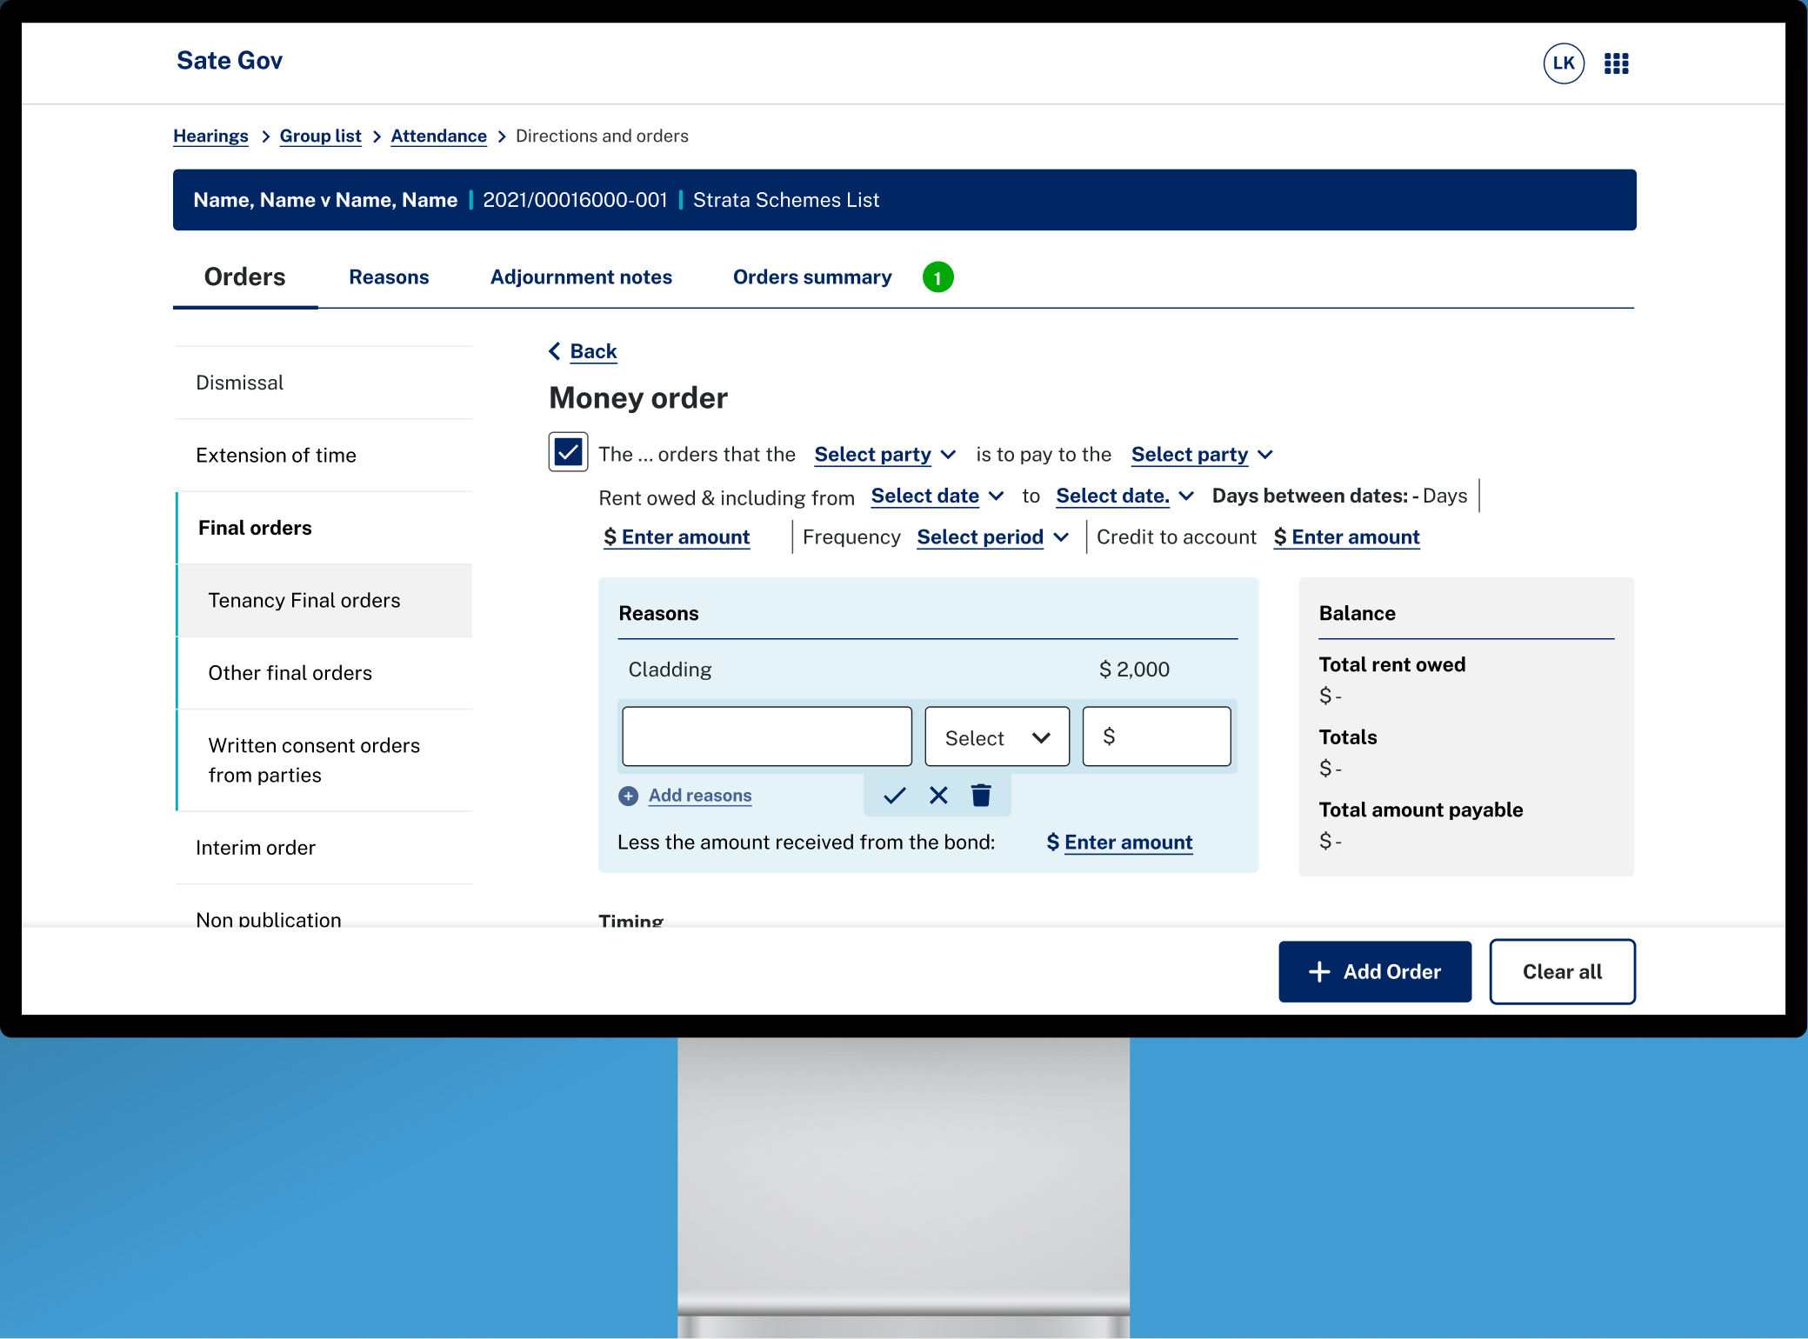Open the LK user avatar menu
Screen dimensions: 1808x1339
pyautogui.click(x=1564, y=63)
